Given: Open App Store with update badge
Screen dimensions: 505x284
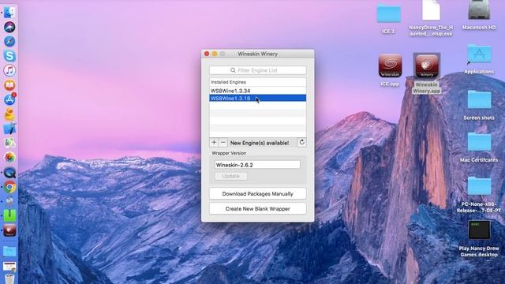Looking at the screenshot, I should [x=9, y=99].
